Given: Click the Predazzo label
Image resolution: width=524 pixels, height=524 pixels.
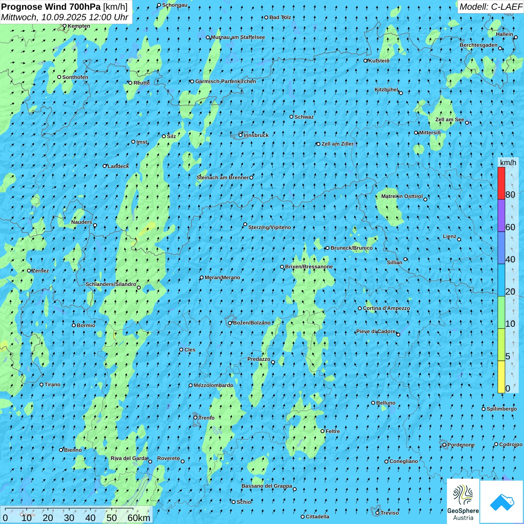Looking at the screenshot, I should click(x=259, y=359).
